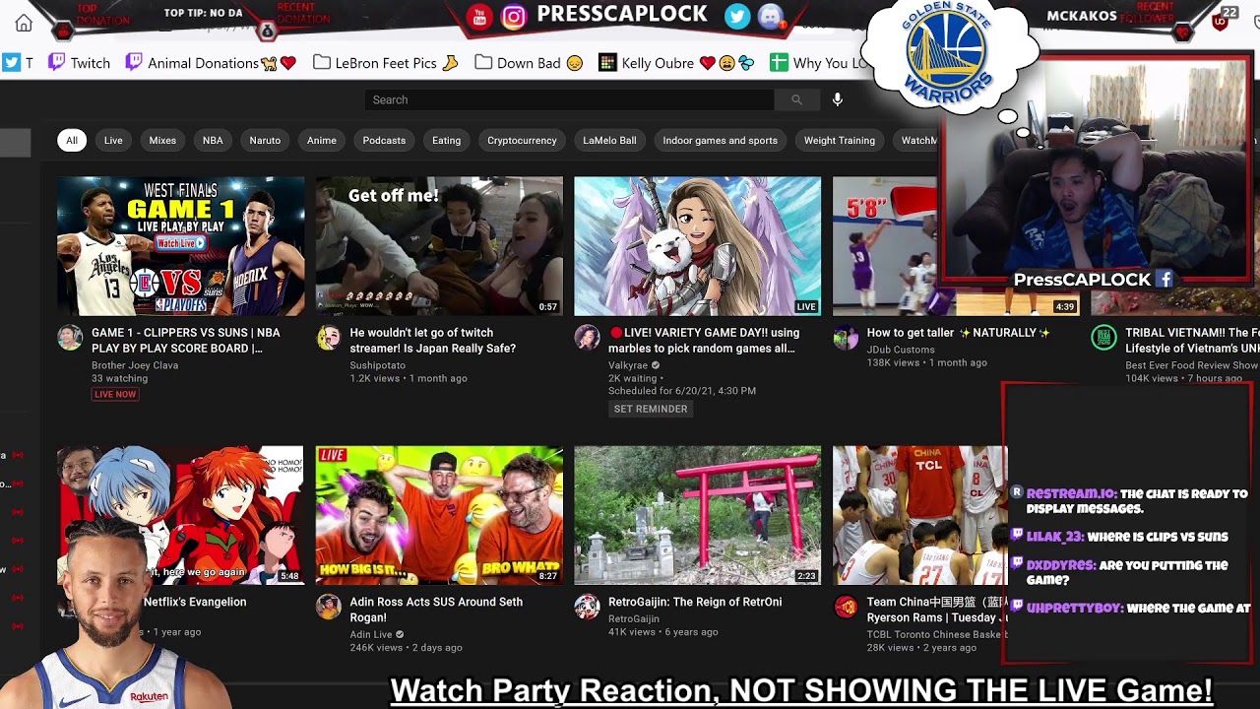The image size is (1260, 709).
Task: Open title 'GAME 1 - CLIPPERS VS SUNS'
Action: 186,340
